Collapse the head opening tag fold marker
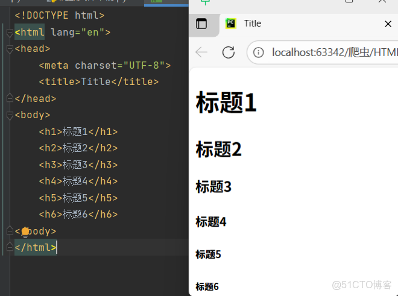398x296 pixels. click(10, 49)
